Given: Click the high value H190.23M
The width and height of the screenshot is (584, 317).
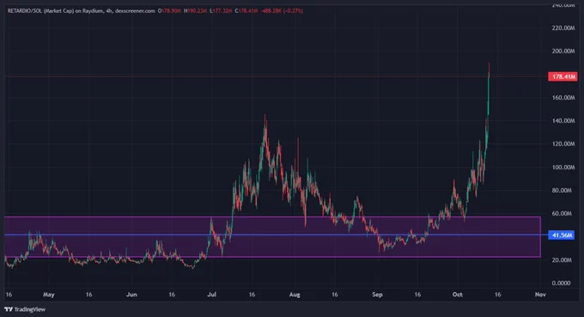Looking at the screenshot, I should tap(195, 11).
